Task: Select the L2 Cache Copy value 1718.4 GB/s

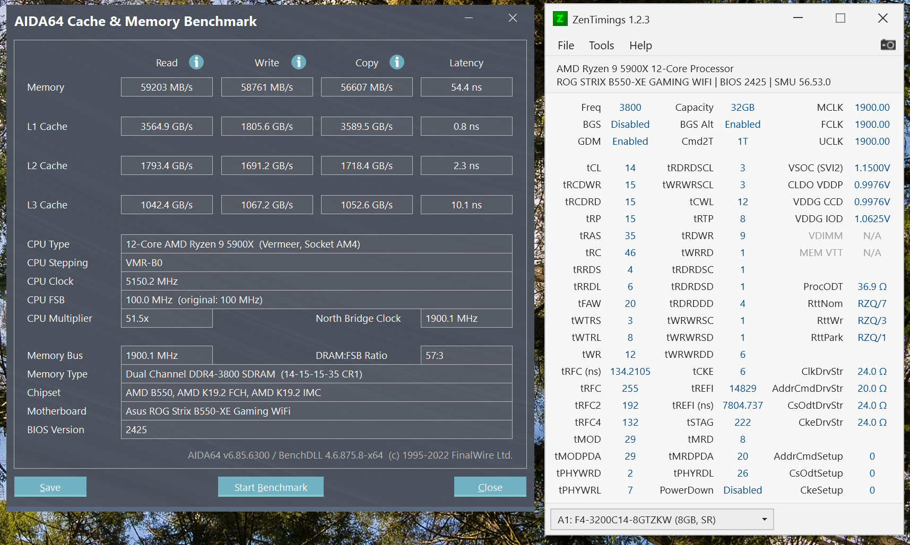Action: pyautogui.click(x=367, y=165)
